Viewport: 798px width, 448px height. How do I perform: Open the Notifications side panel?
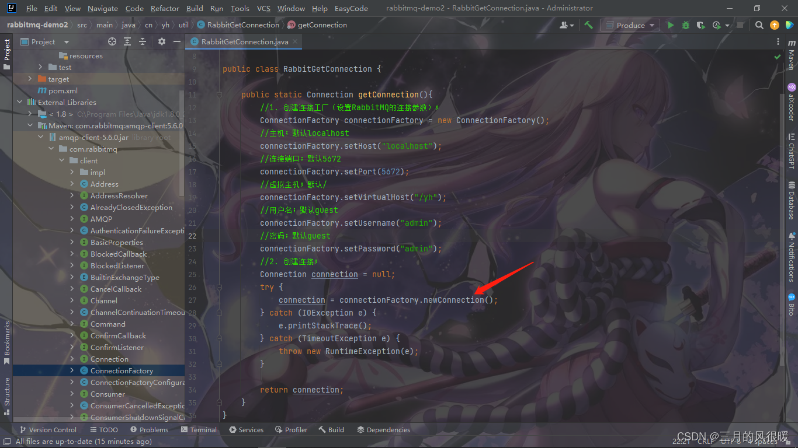coord(792,257)
